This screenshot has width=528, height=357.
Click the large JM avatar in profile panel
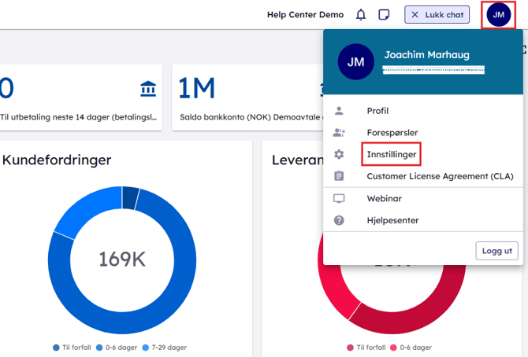pyautogui.click(x=355, y=62)
